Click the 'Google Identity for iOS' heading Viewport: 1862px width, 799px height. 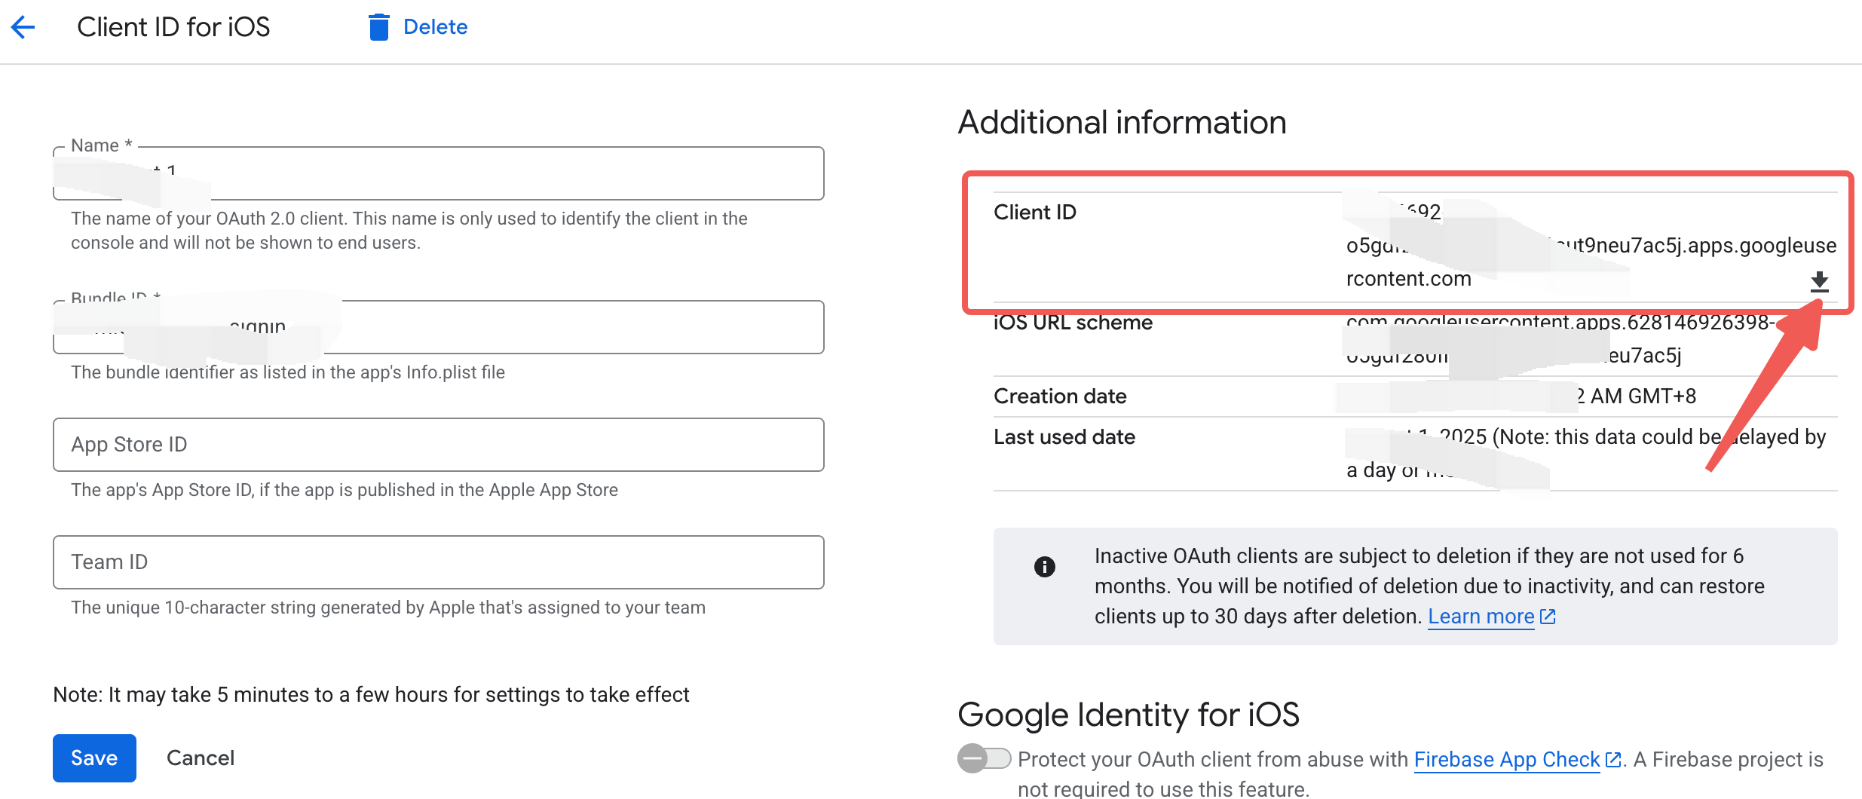[x=1129, y=715]
